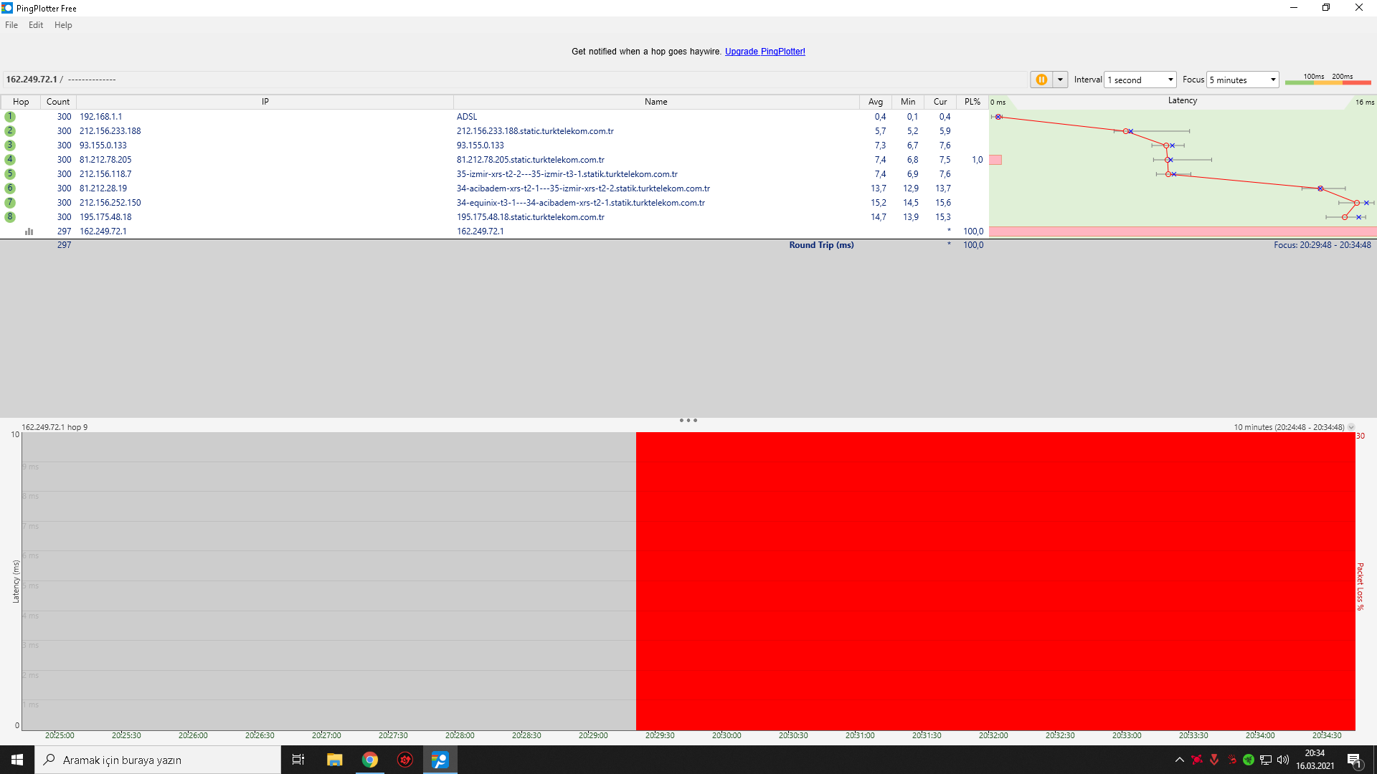Toggle hop 8 green circle icon

[x=10, y=217]
